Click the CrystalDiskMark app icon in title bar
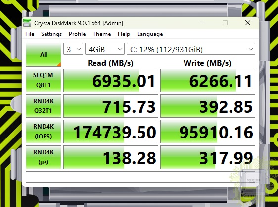The height and width of the screenshot is (207, 278). pos(27,23)
